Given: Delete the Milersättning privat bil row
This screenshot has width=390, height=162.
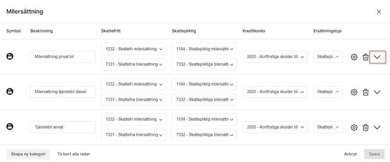Looking at the screenshot, I should (365, 57).
